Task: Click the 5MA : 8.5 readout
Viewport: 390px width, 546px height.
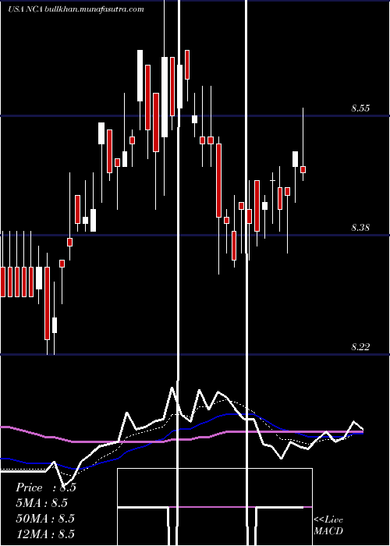Action: click(x=42, y=503)
